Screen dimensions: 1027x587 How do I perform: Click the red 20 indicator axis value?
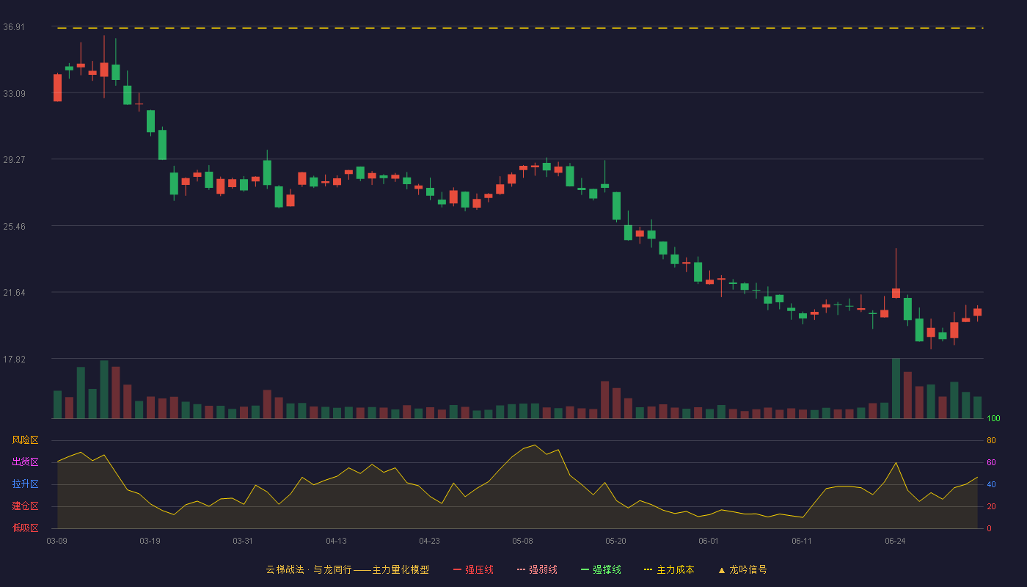[x=991, y=506]
